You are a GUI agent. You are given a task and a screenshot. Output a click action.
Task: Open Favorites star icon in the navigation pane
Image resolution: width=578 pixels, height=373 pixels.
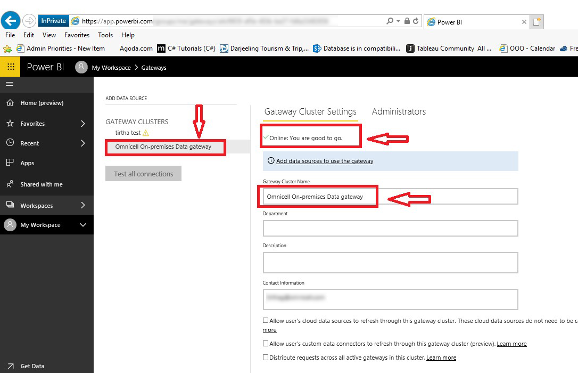click(10, 123)
